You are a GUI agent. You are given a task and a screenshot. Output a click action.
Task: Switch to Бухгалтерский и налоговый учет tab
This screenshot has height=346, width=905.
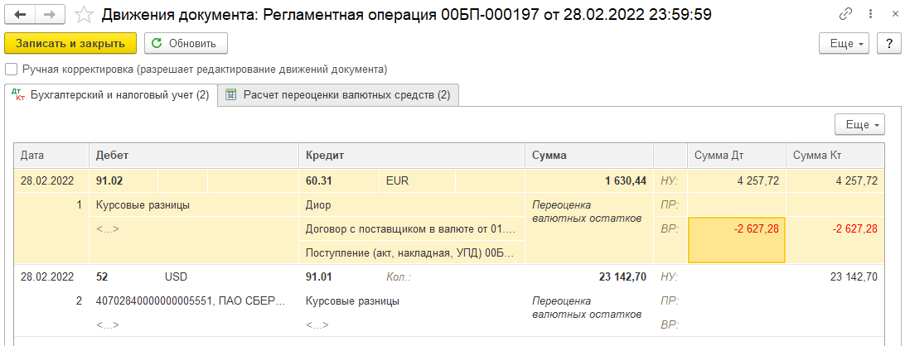[110, 95]
